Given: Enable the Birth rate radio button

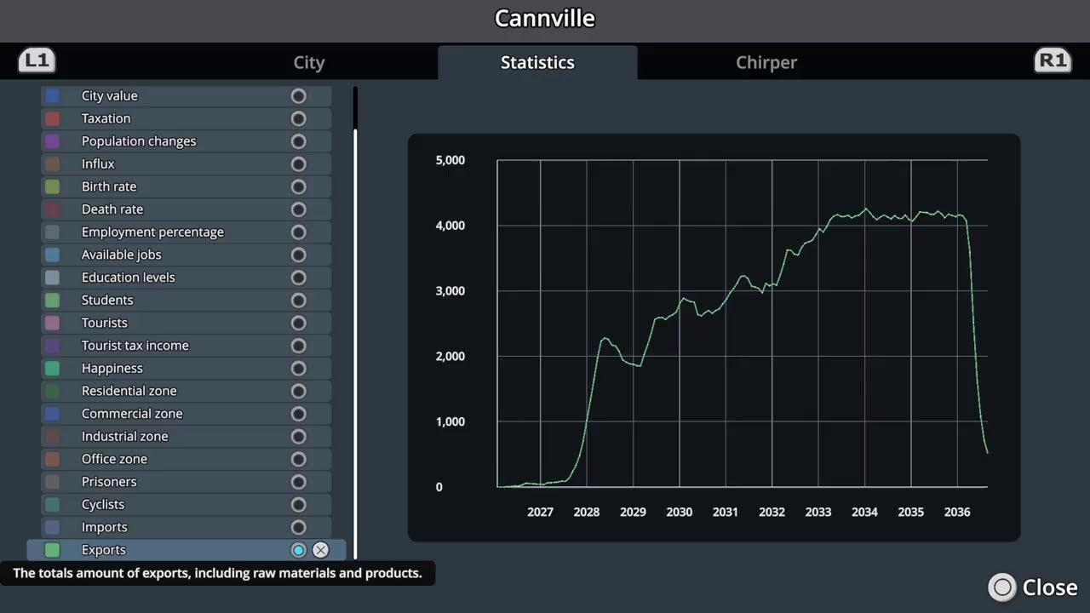Looking at the screenshot, I should tap(298, 186).
